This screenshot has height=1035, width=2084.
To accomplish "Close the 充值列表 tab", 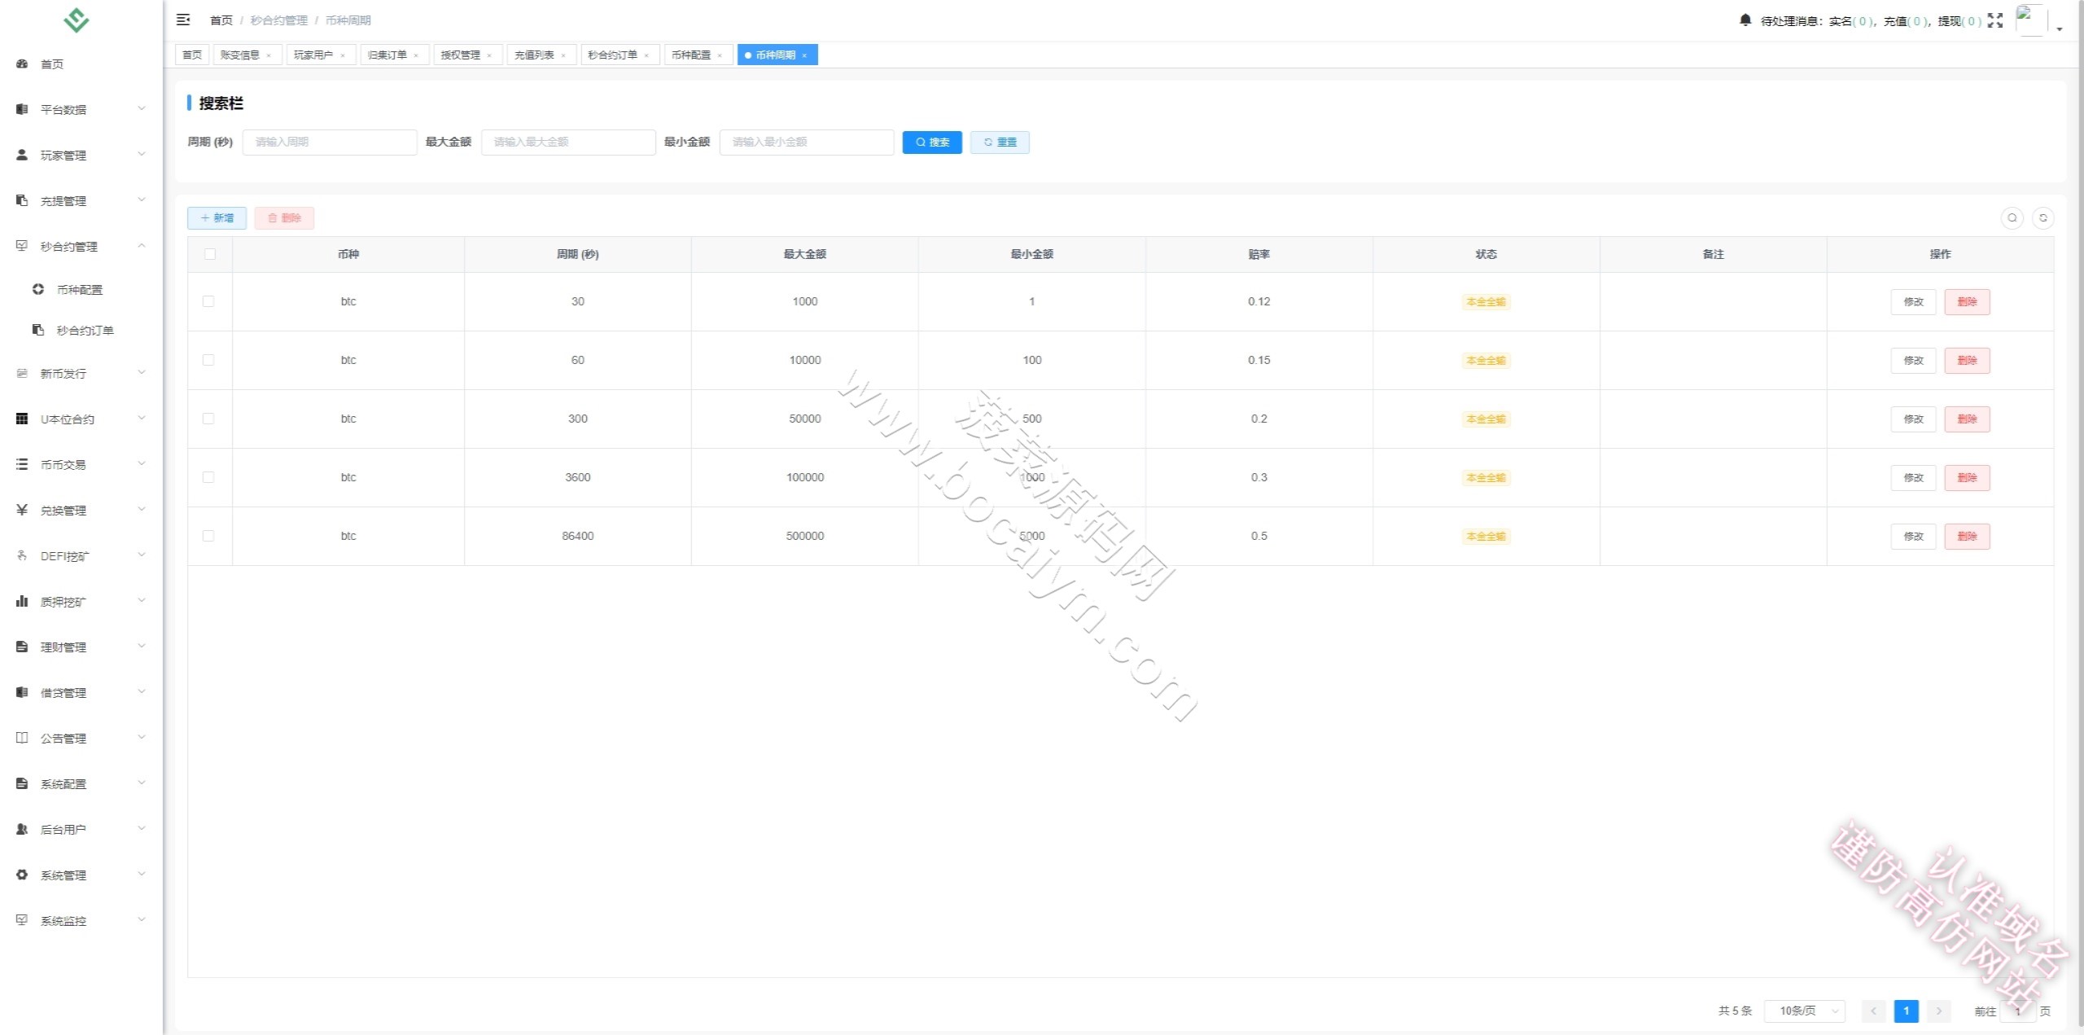I will [563, 55].
